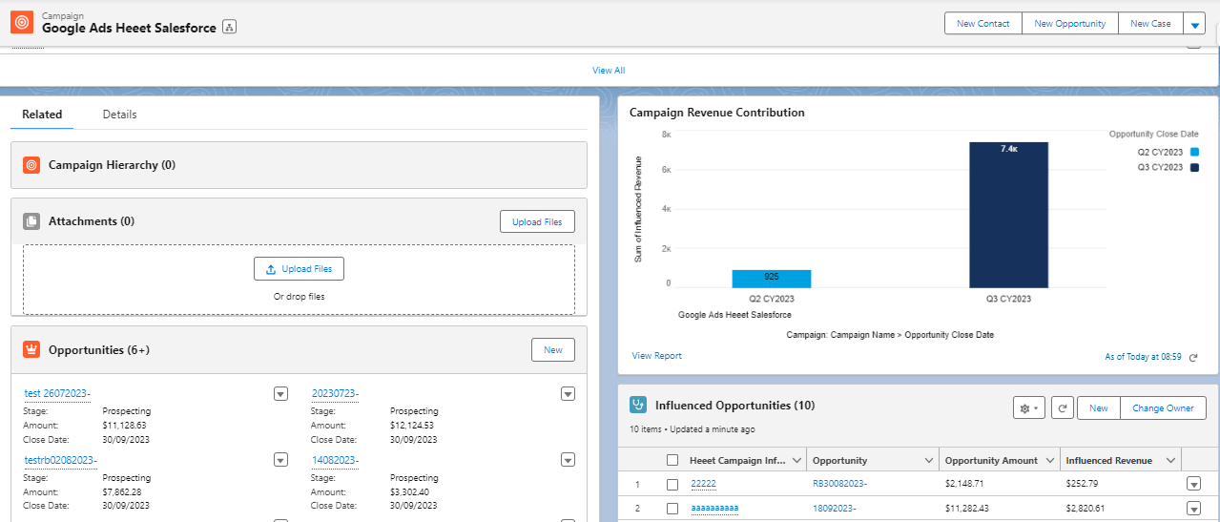1220x522 pixels.
Task: Click the New Case button
Action: [1150, 24]
